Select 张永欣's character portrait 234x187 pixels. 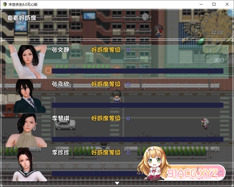[27, 96]
